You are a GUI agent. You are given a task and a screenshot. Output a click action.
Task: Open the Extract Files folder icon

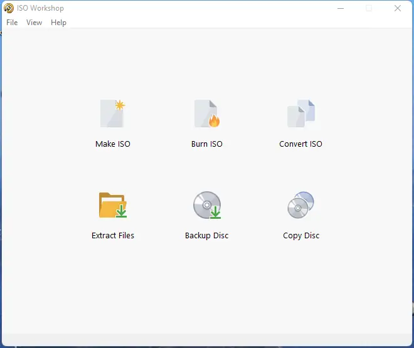tap(113, 205)
